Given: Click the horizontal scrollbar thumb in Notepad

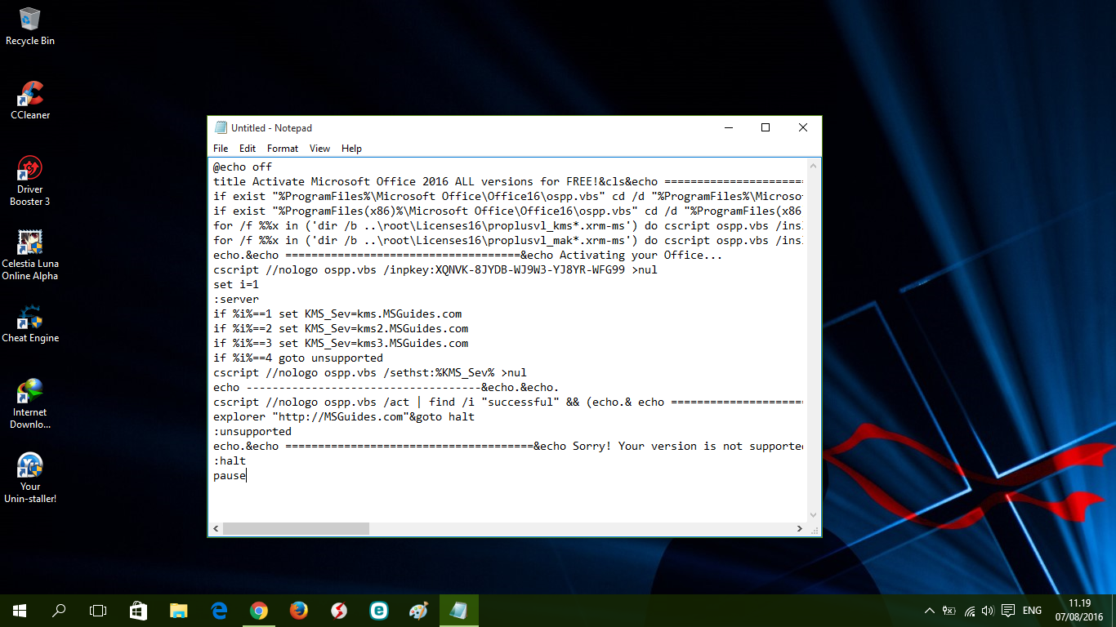Looking at the screenshot, I should (296, 529).
